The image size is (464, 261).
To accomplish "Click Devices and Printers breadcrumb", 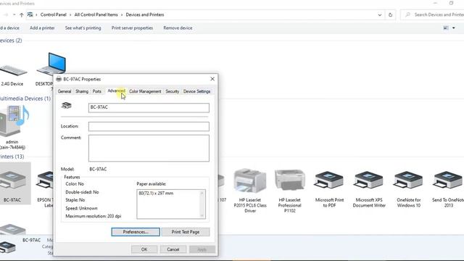I will 145,14.
